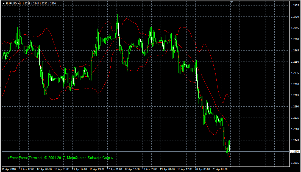
Task: Click the 23 Apr 01:00 time label
Action: (x=220, y=169)
